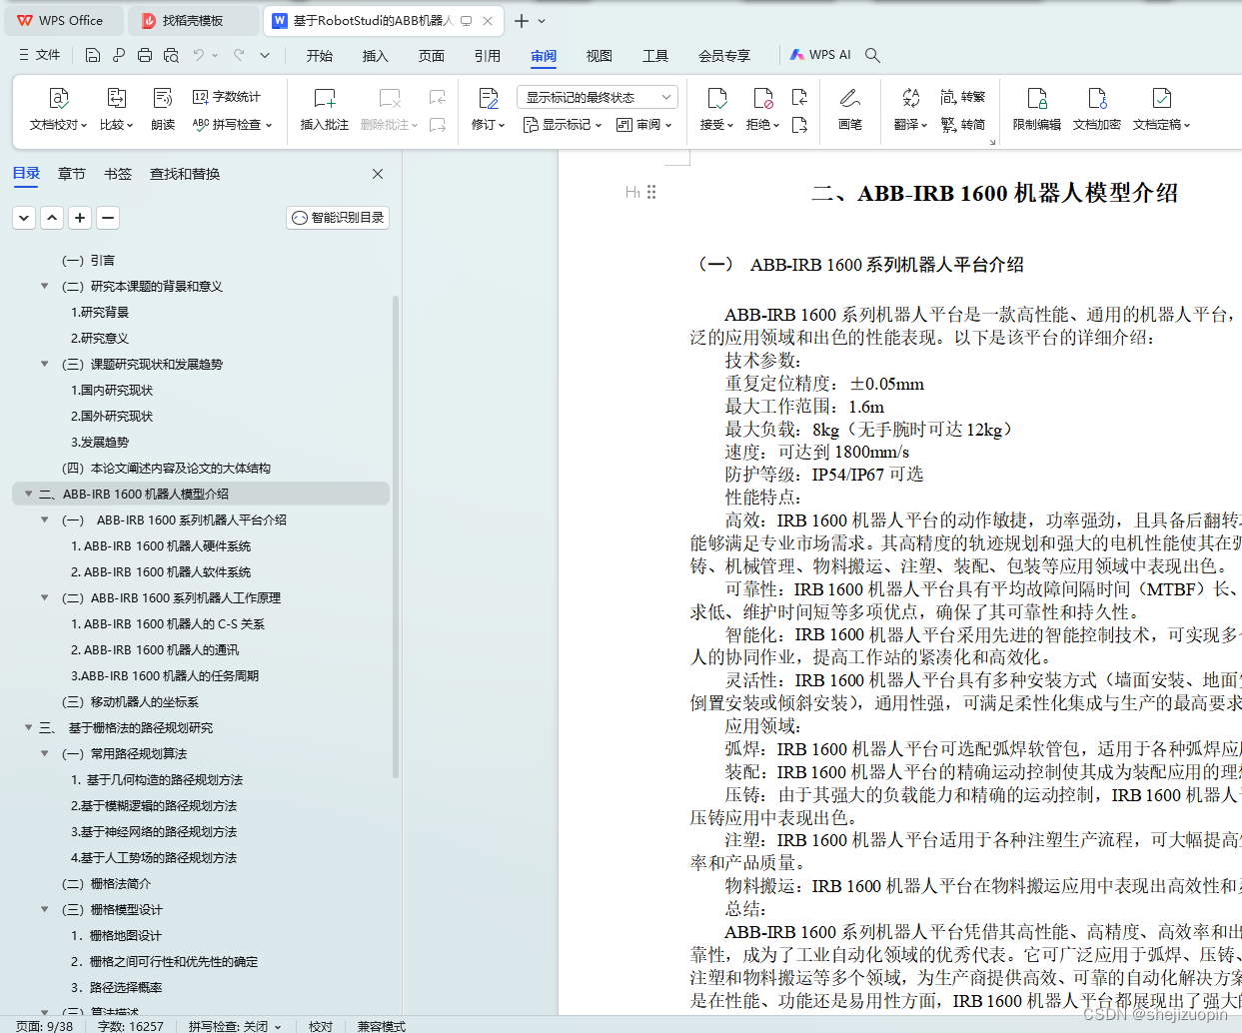Click the 审阅 pane button in ribbon

643,125
